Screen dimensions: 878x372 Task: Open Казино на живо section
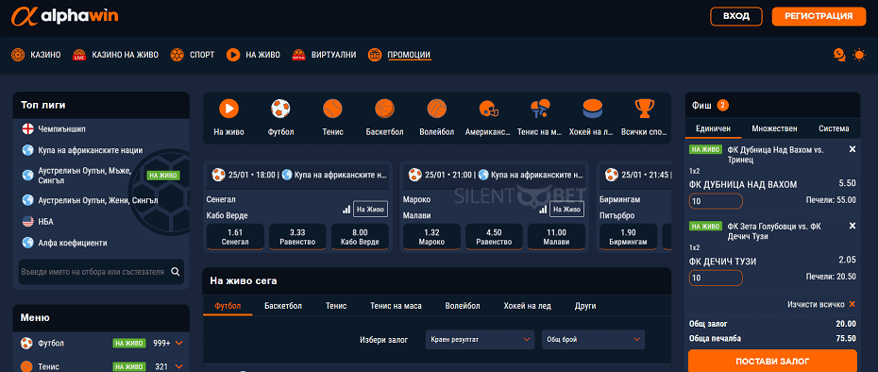[116, 55]
